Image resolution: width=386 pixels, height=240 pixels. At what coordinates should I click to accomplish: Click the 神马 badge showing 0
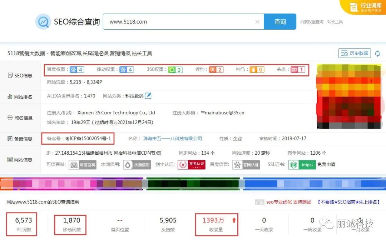257,70
